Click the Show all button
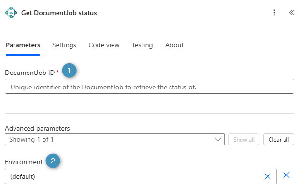Viewport: 298px width, 190px height. 243,139
